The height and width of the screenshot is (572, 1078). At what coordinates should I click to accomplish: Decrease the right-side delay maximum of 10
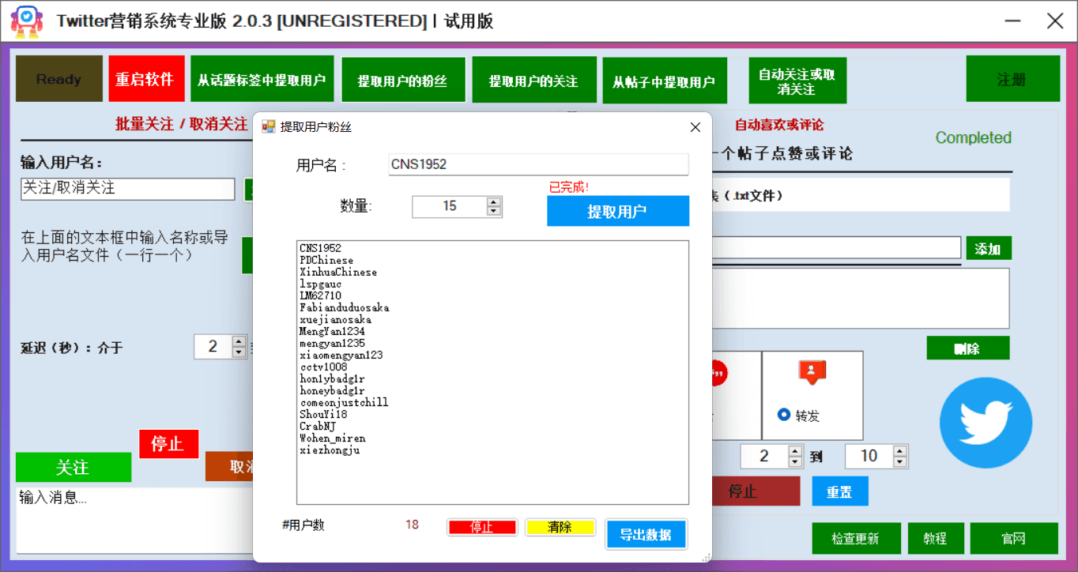click(x=899, y=461)
